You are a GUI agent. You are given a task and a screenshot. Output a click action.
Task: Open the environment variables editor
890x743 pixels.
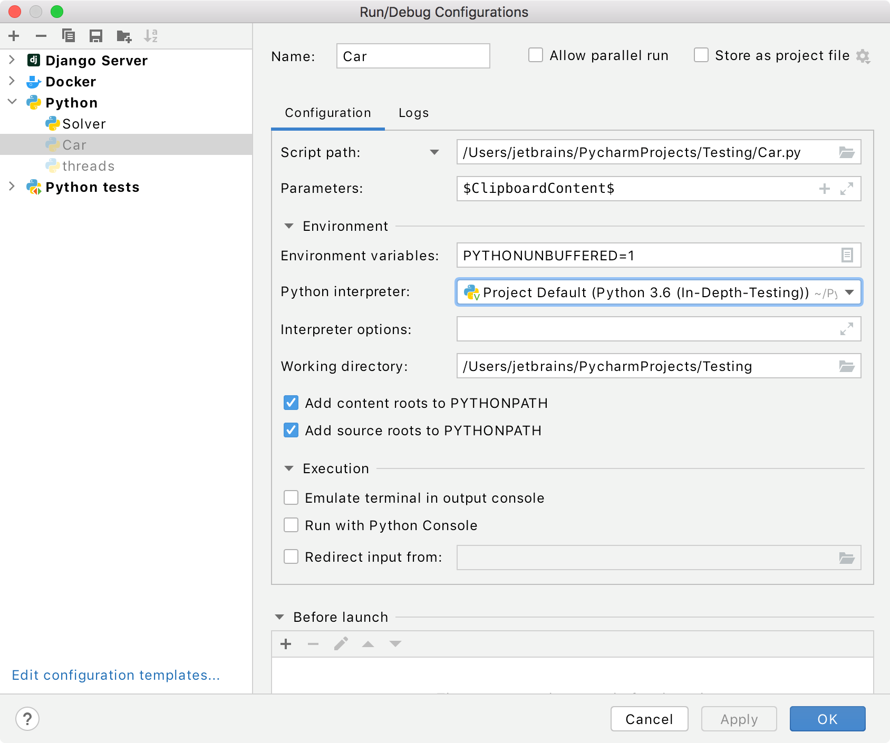pos(846,256)
